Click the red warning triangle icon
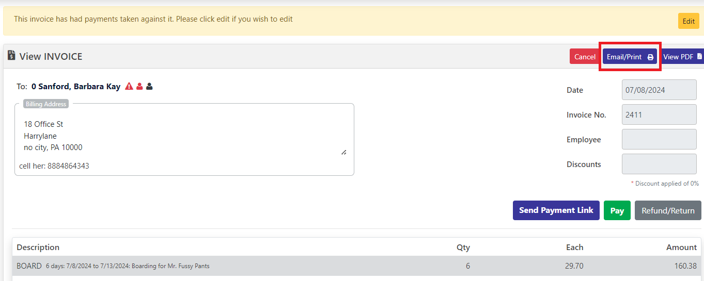Screen dimensions: 704x281 129,86
